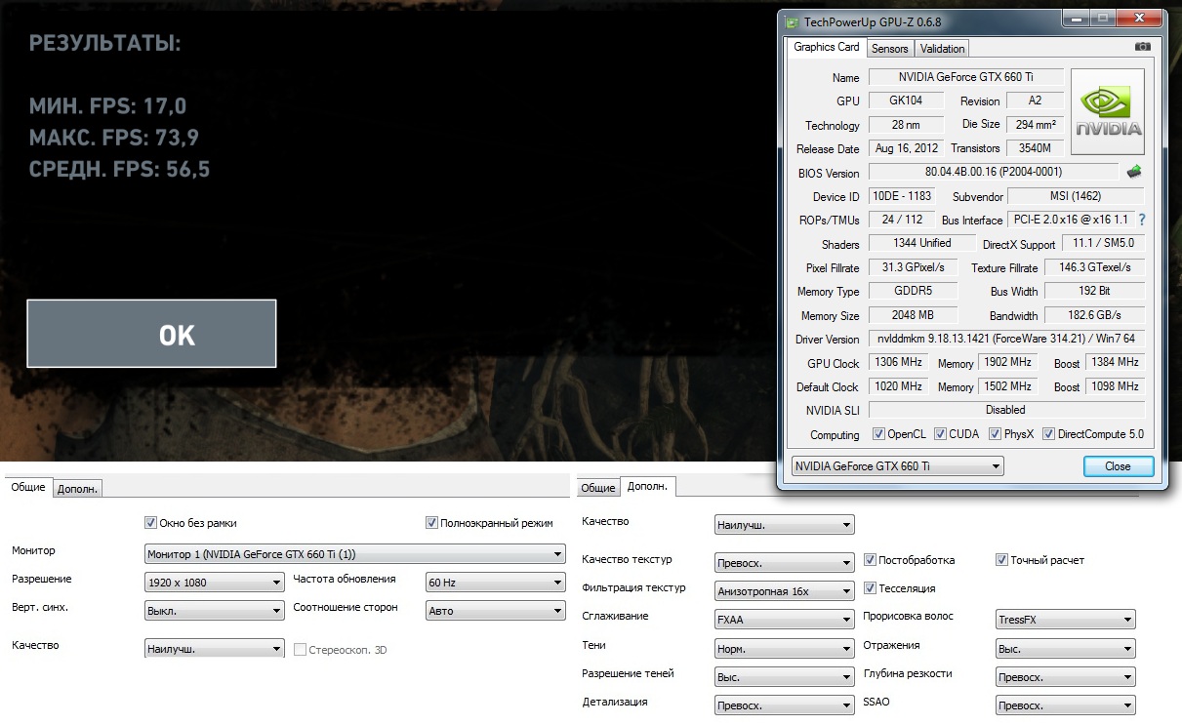
Task: Expand the GPU selector dropdown in GPU-Z
Action: (x=896, y=466)
